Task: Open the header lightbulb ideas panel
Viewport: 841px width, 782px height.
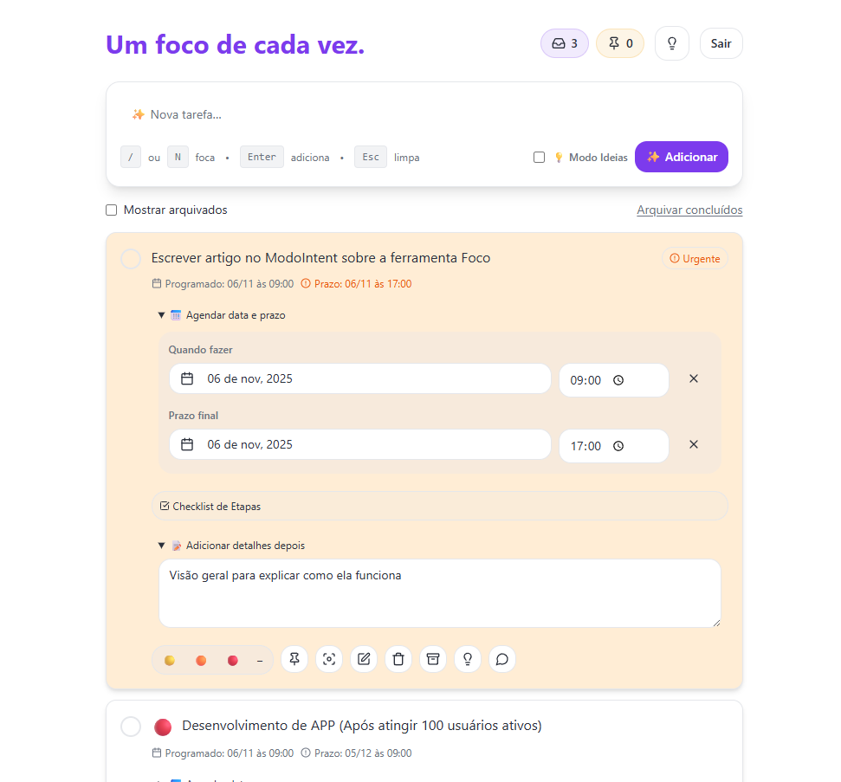Action: point(671,42)
